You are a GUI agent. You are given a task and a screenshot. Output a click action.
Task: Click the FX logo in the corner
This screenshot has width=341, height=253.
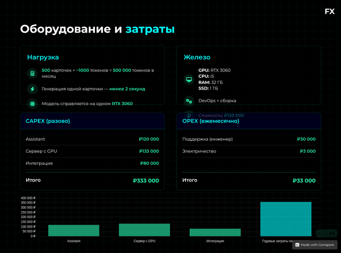(x=329, y=12)
